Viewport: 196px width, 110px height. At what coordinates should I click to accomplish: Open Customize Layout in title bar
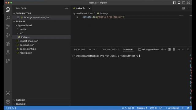click(x=188, y=3)
